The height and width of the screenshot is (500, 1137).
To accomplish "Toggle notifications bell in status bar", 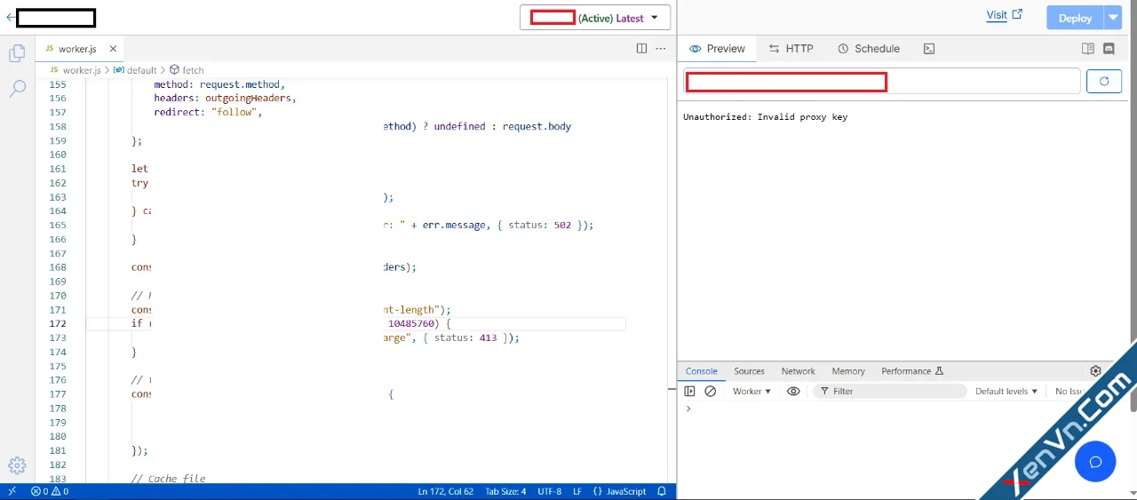I will 662,491.
